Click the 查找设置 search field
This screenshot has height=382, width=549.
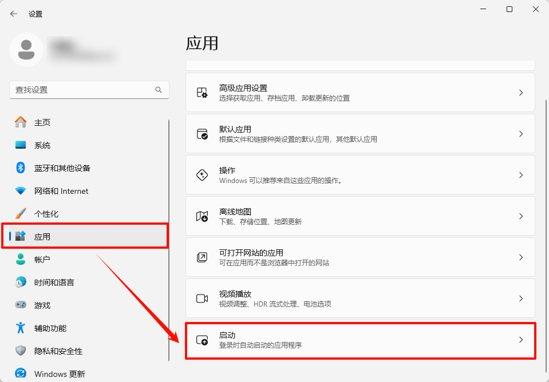click(89, 90)
